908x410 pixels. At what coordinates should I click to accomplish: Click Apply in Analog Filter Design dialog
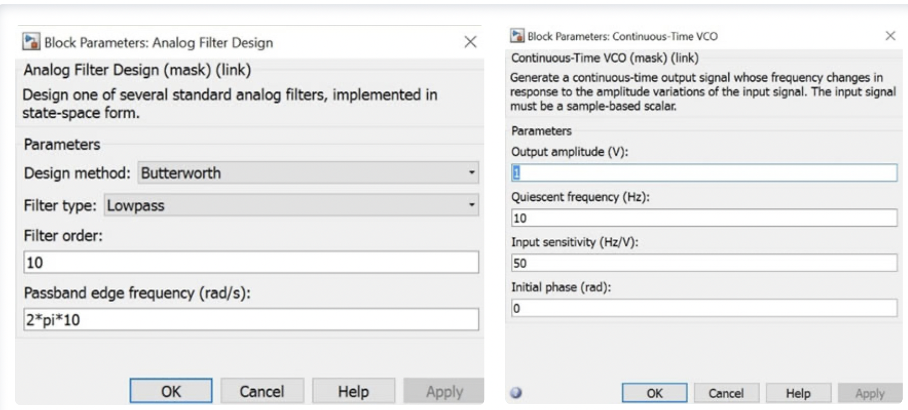[444, 392]
